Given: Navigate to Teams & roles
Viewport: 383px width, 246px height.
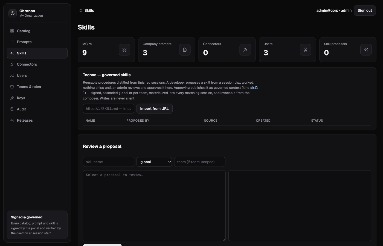Looking at the screenshot, I should pyautogui.click(x=37, y=87).
